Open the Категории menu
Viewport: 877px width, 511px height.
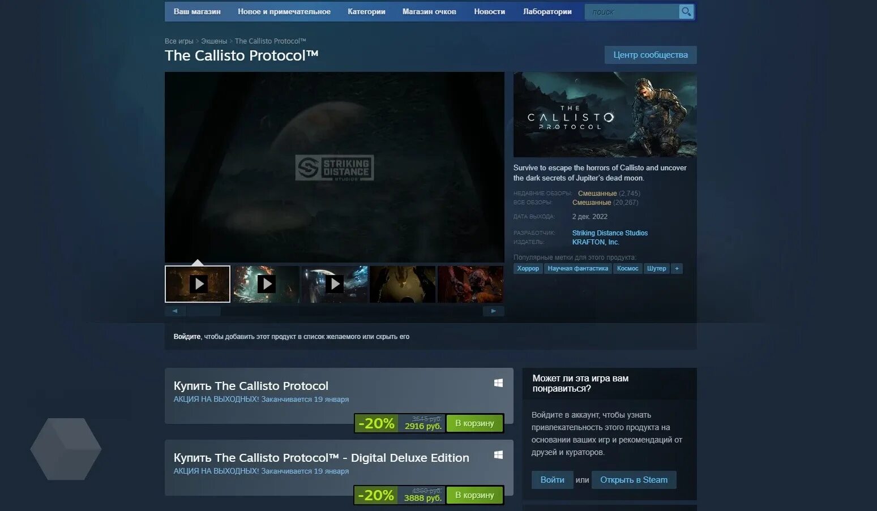click(366, 12)
